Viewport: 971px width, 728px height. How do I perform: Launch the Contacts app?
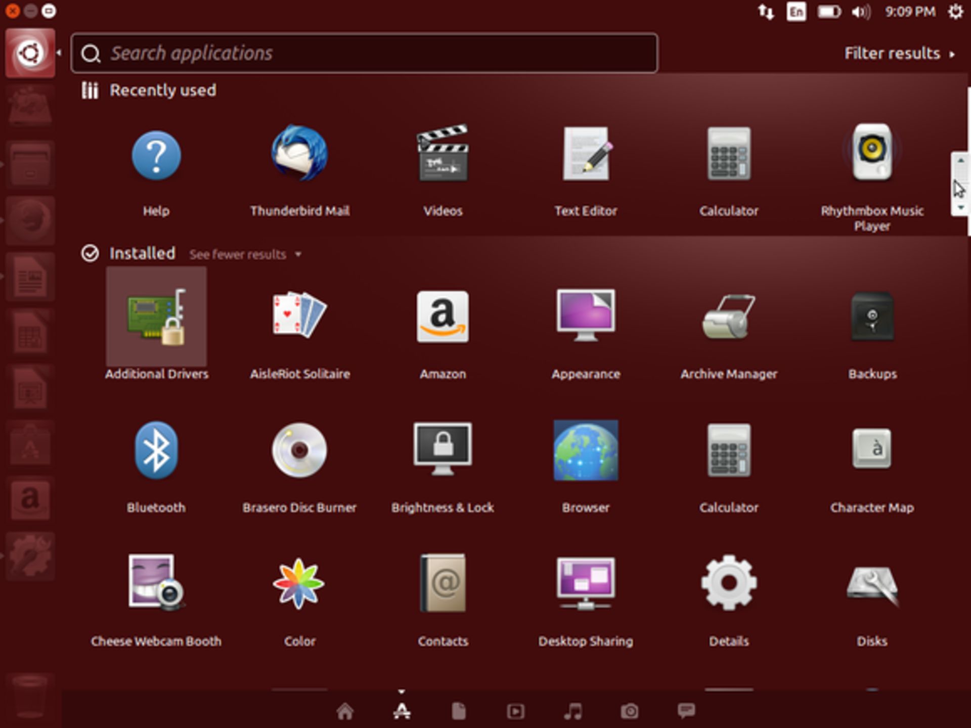point(443,582)
